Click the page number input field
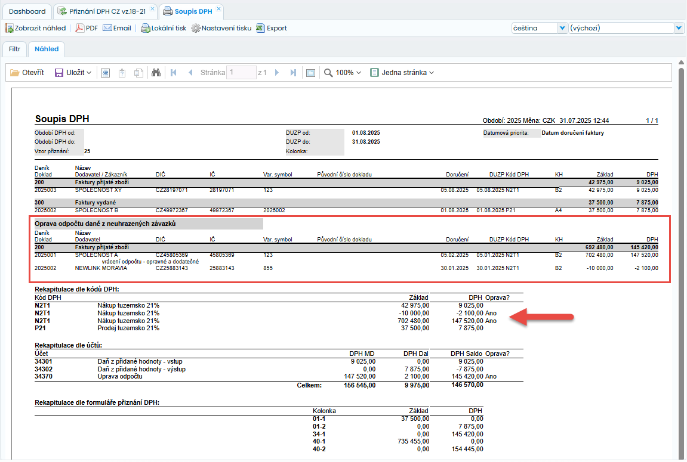This screenshot has height=462, width=687. click(241, 73)
